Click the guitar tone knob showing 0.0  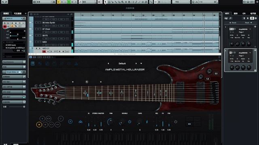click(210, 71)
